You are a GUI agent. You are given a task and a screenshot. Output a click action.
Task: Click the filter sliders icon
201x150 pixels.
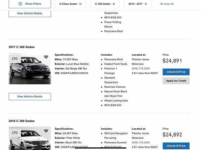(x=20, y=4)
